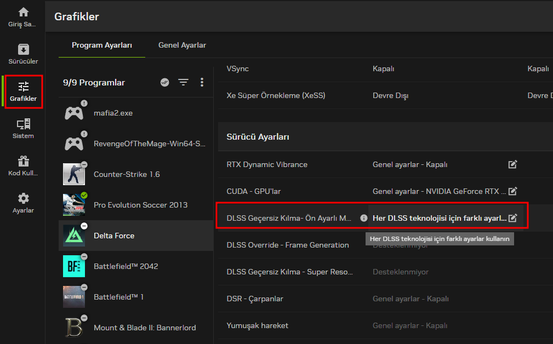Click the Mount & Blade II Bannerlord icon

click(73, 328)
